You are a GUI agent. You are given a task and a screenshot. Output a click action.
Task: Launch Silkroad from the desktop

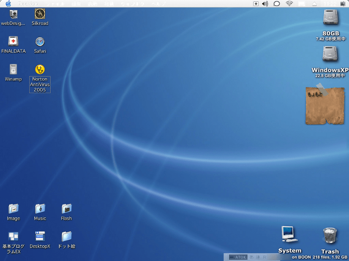point(40,14)
